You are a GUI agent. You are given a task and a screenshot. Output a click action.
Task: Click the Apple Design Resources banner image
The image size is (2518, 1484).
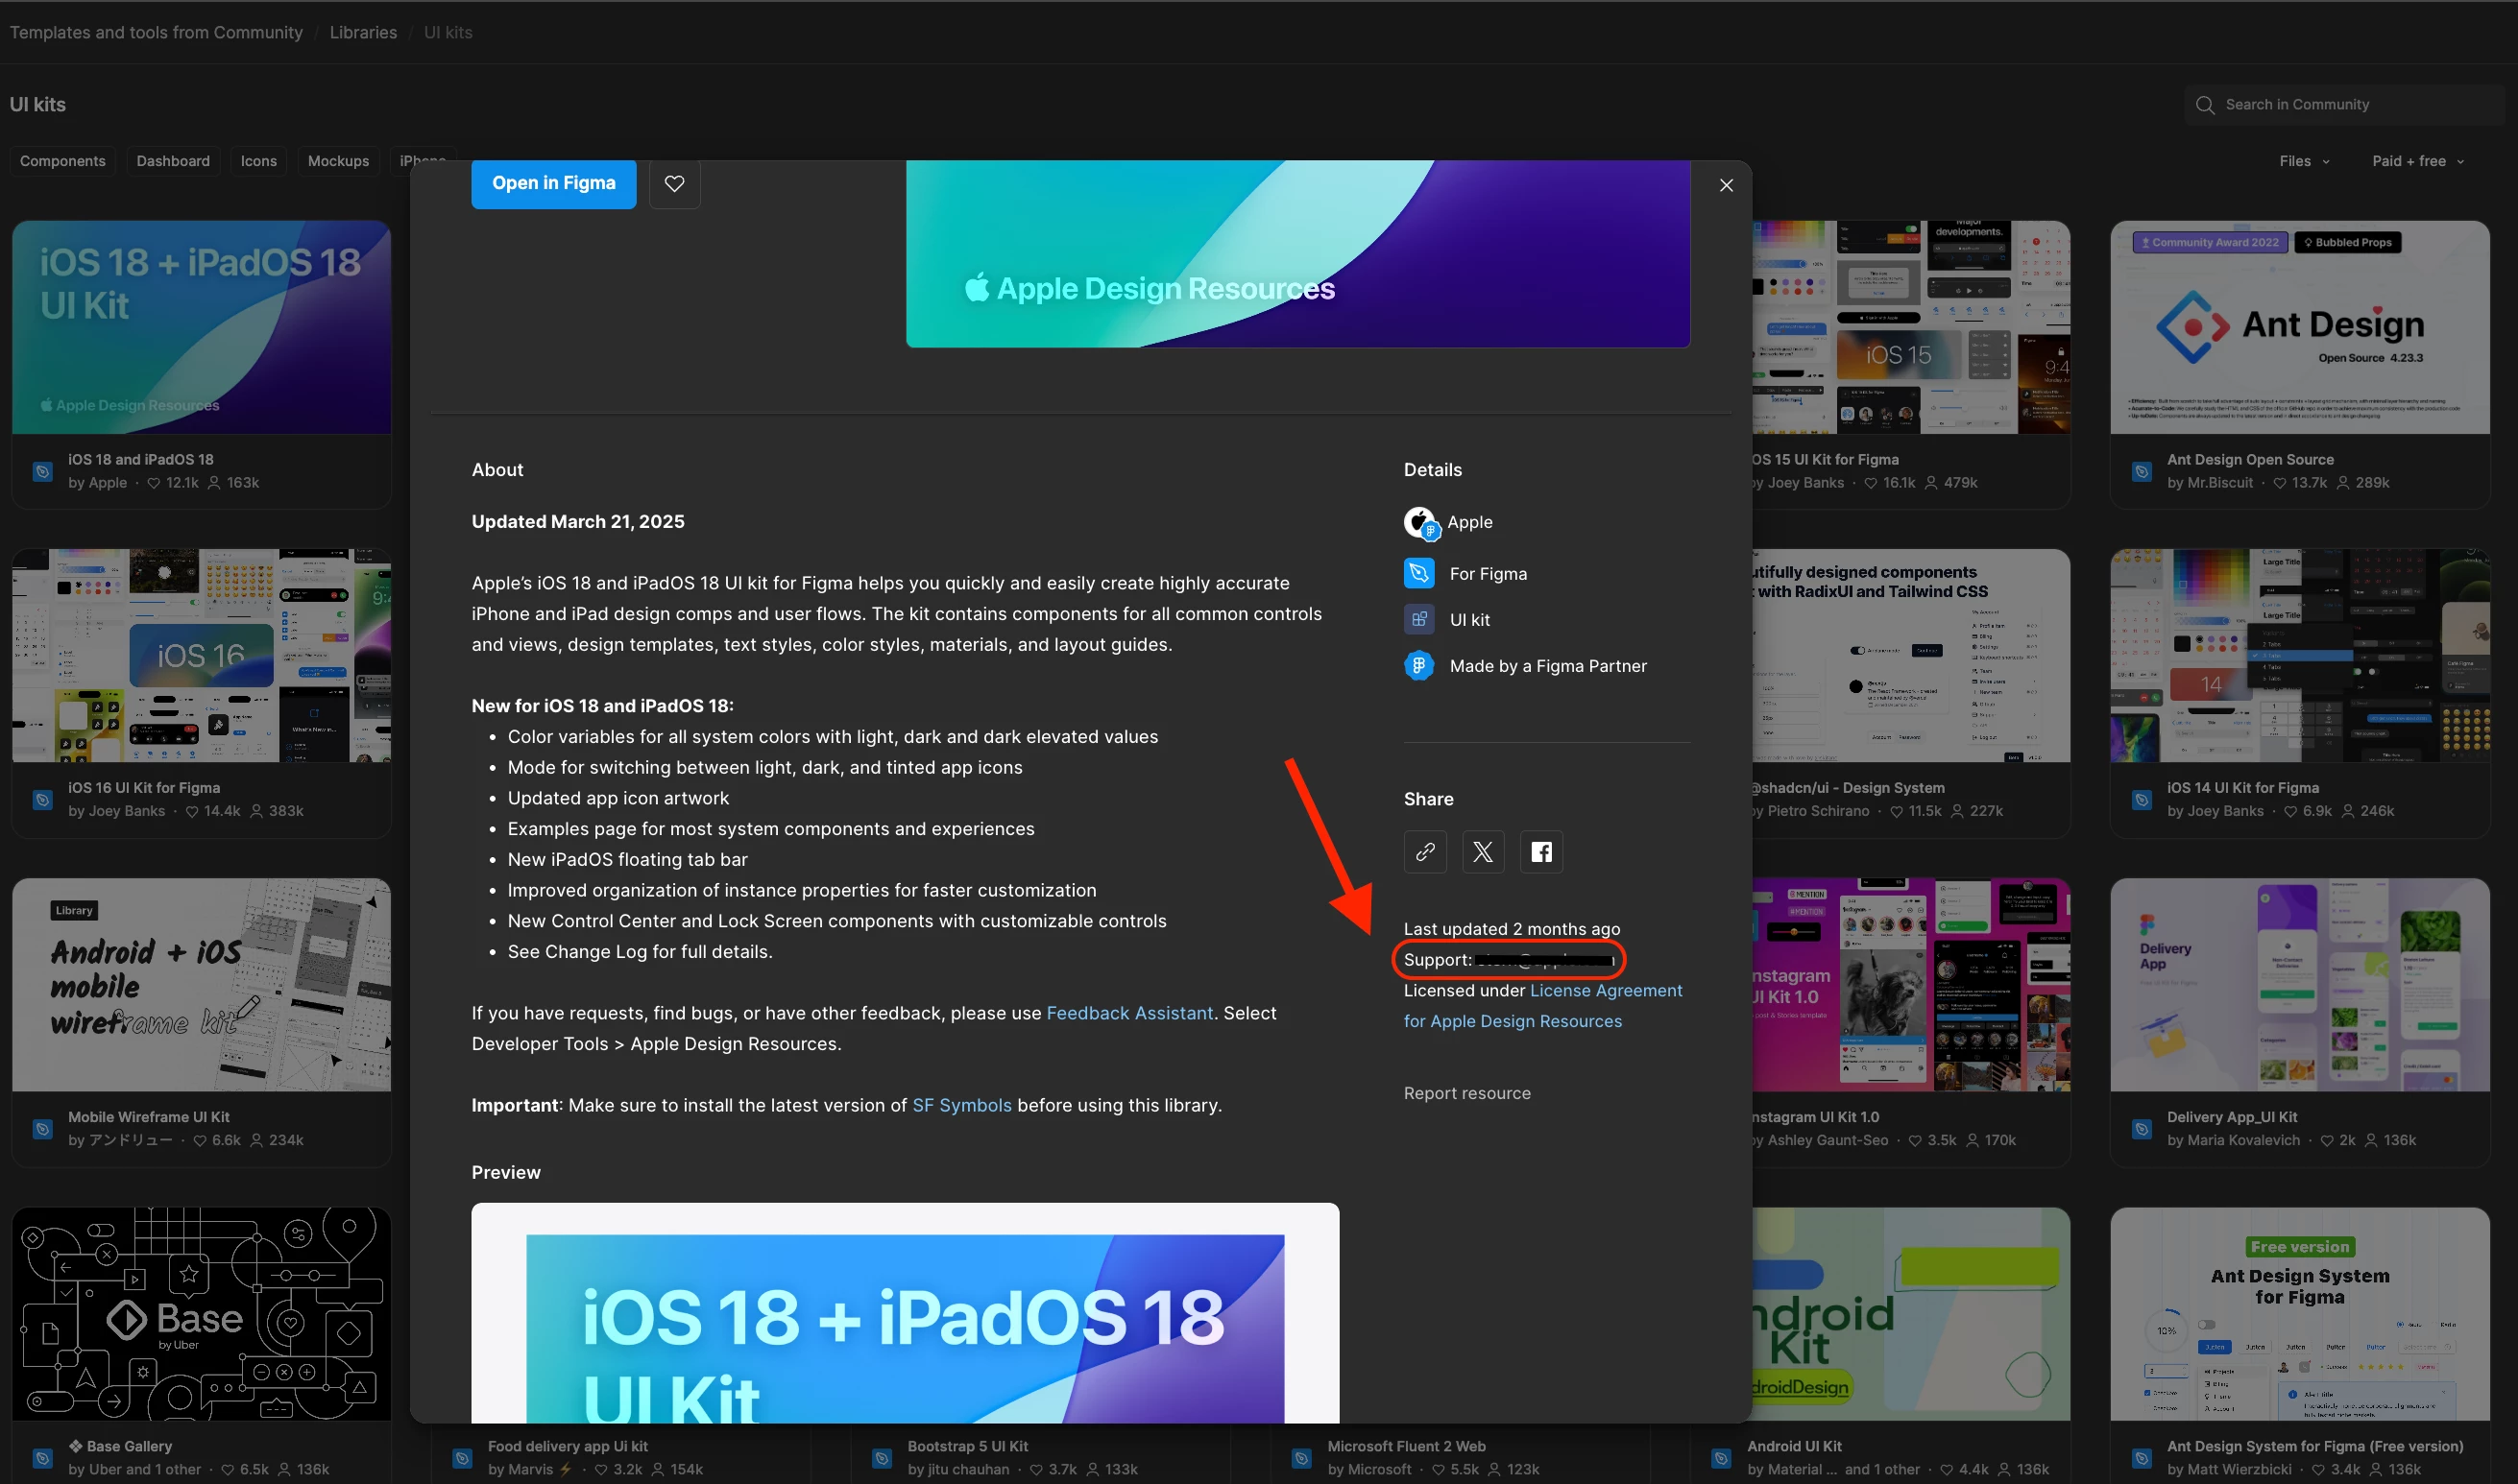tap(1297, 254)
